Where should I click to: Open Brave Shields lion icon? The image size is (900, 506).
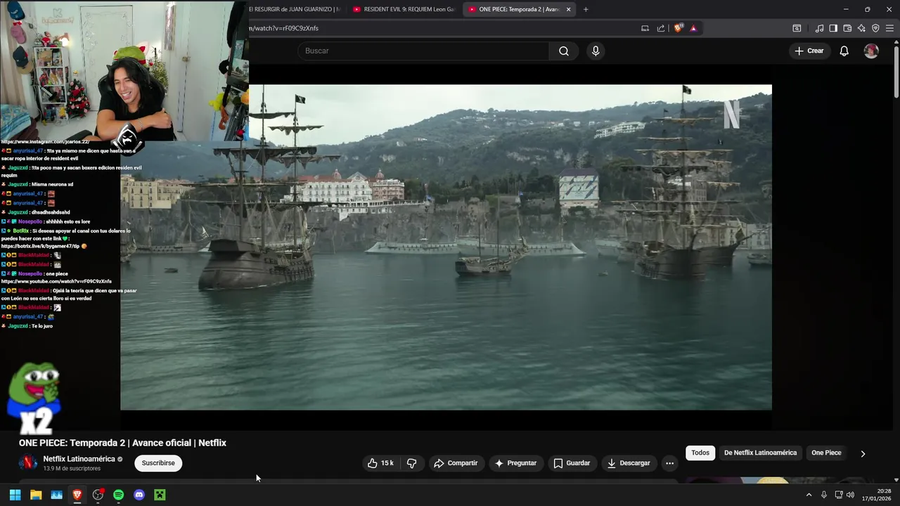pos(678,28)
